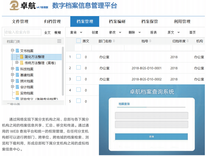The height and width of the screenshot is (156, 208).
Task: Collapse the 文书档案 tree node
Action: tap(12, 50)
